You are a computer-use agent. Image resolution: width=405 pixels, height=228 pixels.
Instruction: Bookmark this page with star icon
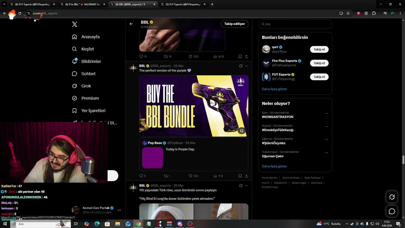348,13
